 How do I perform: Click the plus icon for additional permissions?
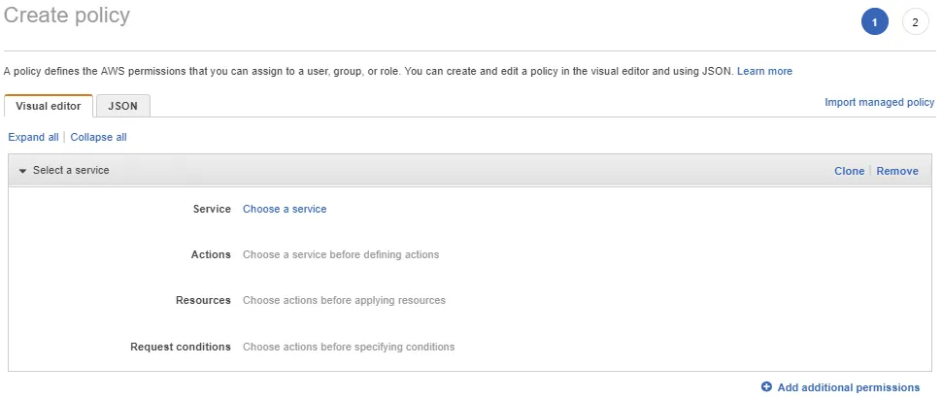coord(766,387)
